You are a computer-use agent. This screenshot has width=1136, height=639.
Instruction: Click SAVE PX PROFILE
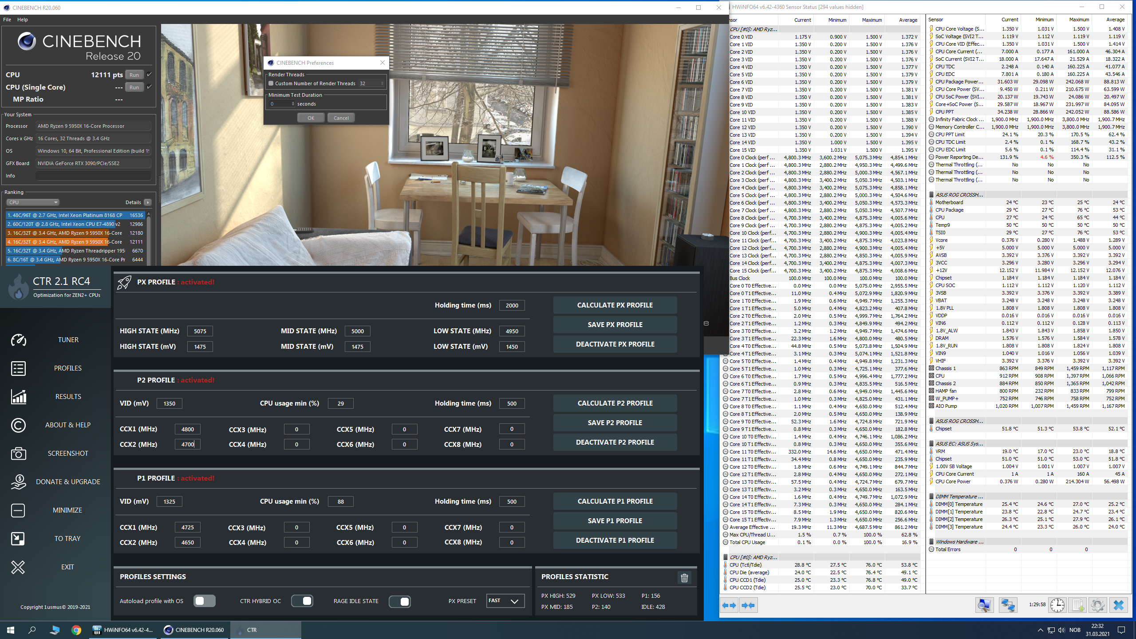click(615, 325)
